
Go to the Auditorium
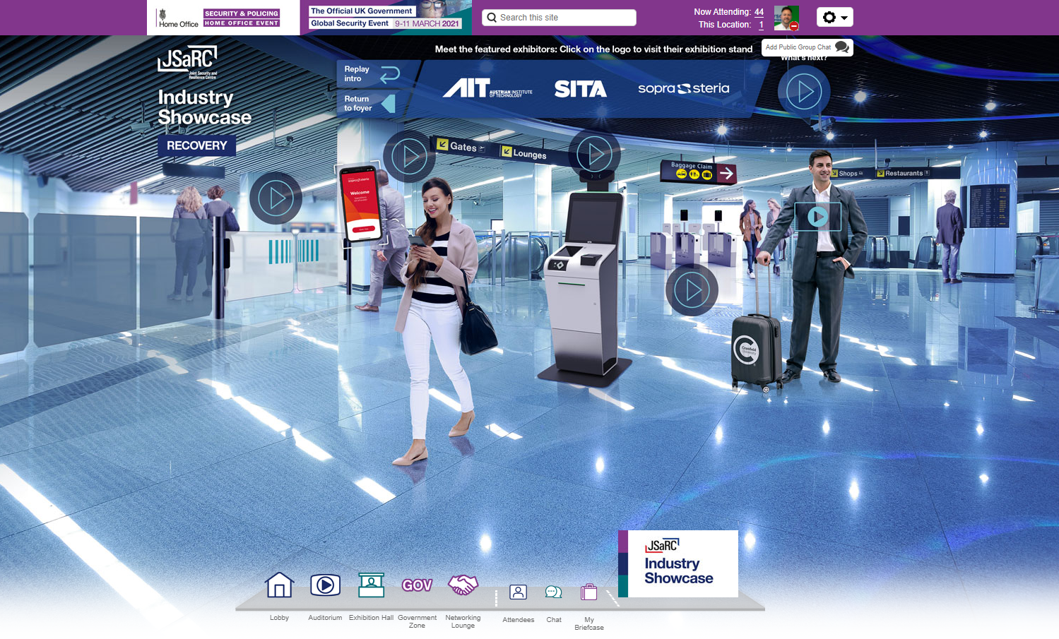coord(325,585)
